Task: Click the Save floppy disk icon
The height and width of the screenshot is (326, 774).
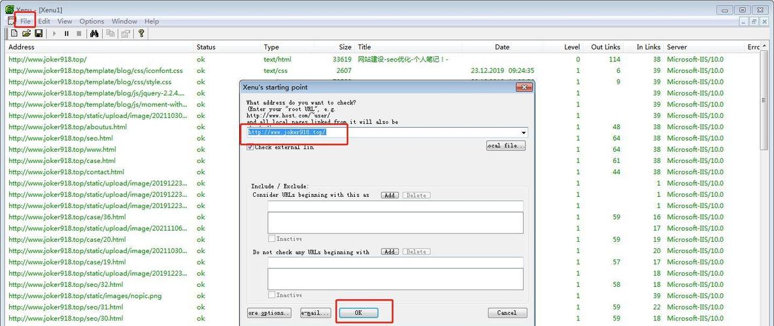Action: point(39,33)
